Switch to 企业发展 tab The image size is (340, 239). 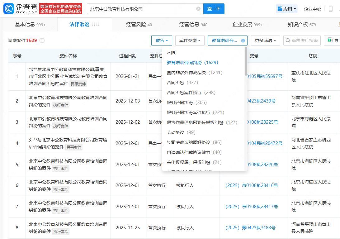[x=248, y=25]
